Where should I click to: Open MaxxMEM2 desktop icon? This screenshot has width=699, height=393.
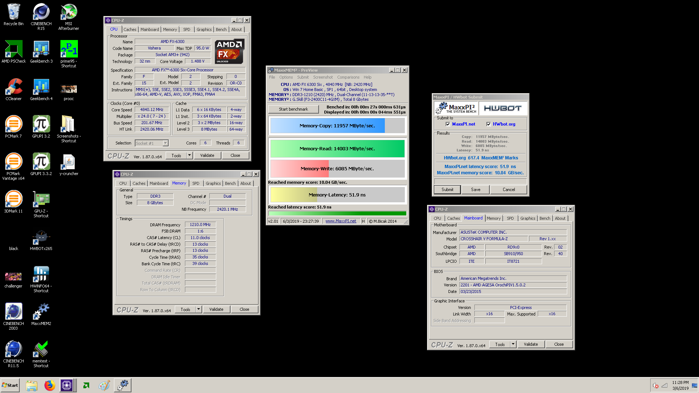[x=41, y=314]
